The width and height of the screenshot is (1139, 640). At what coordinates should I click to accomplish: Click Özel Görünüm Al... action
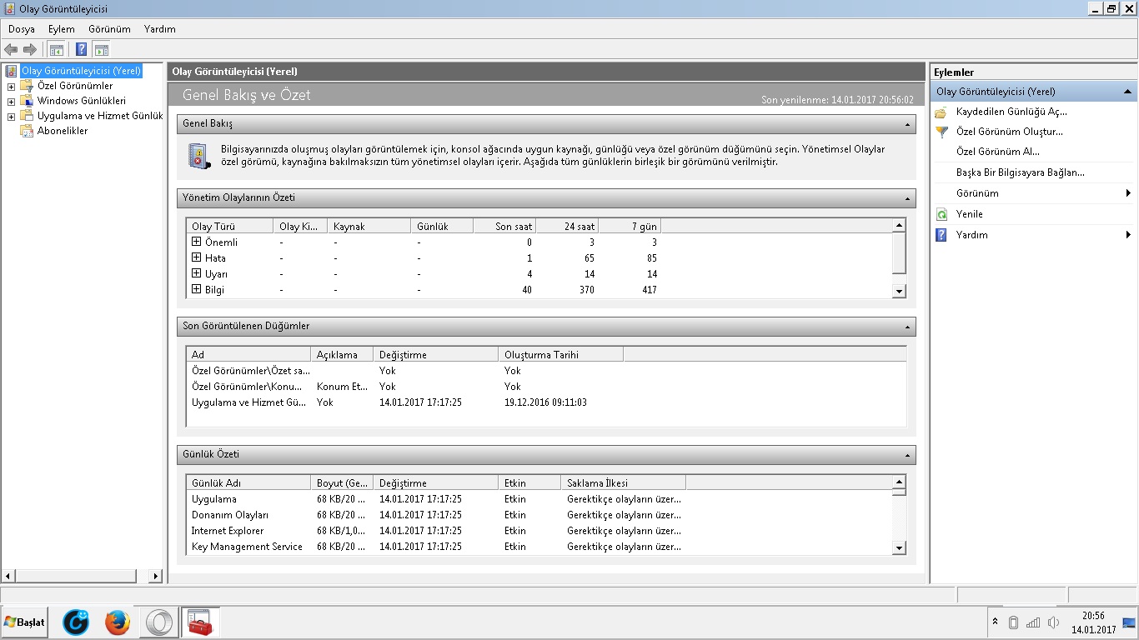coord(998,152)
